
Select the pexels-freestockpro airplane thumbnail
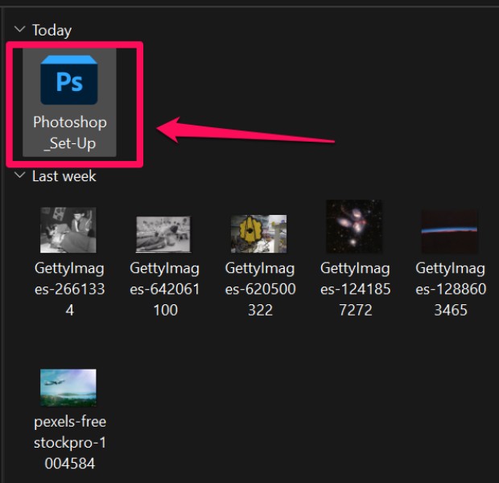pyautogui.click(x=68, y=387)
